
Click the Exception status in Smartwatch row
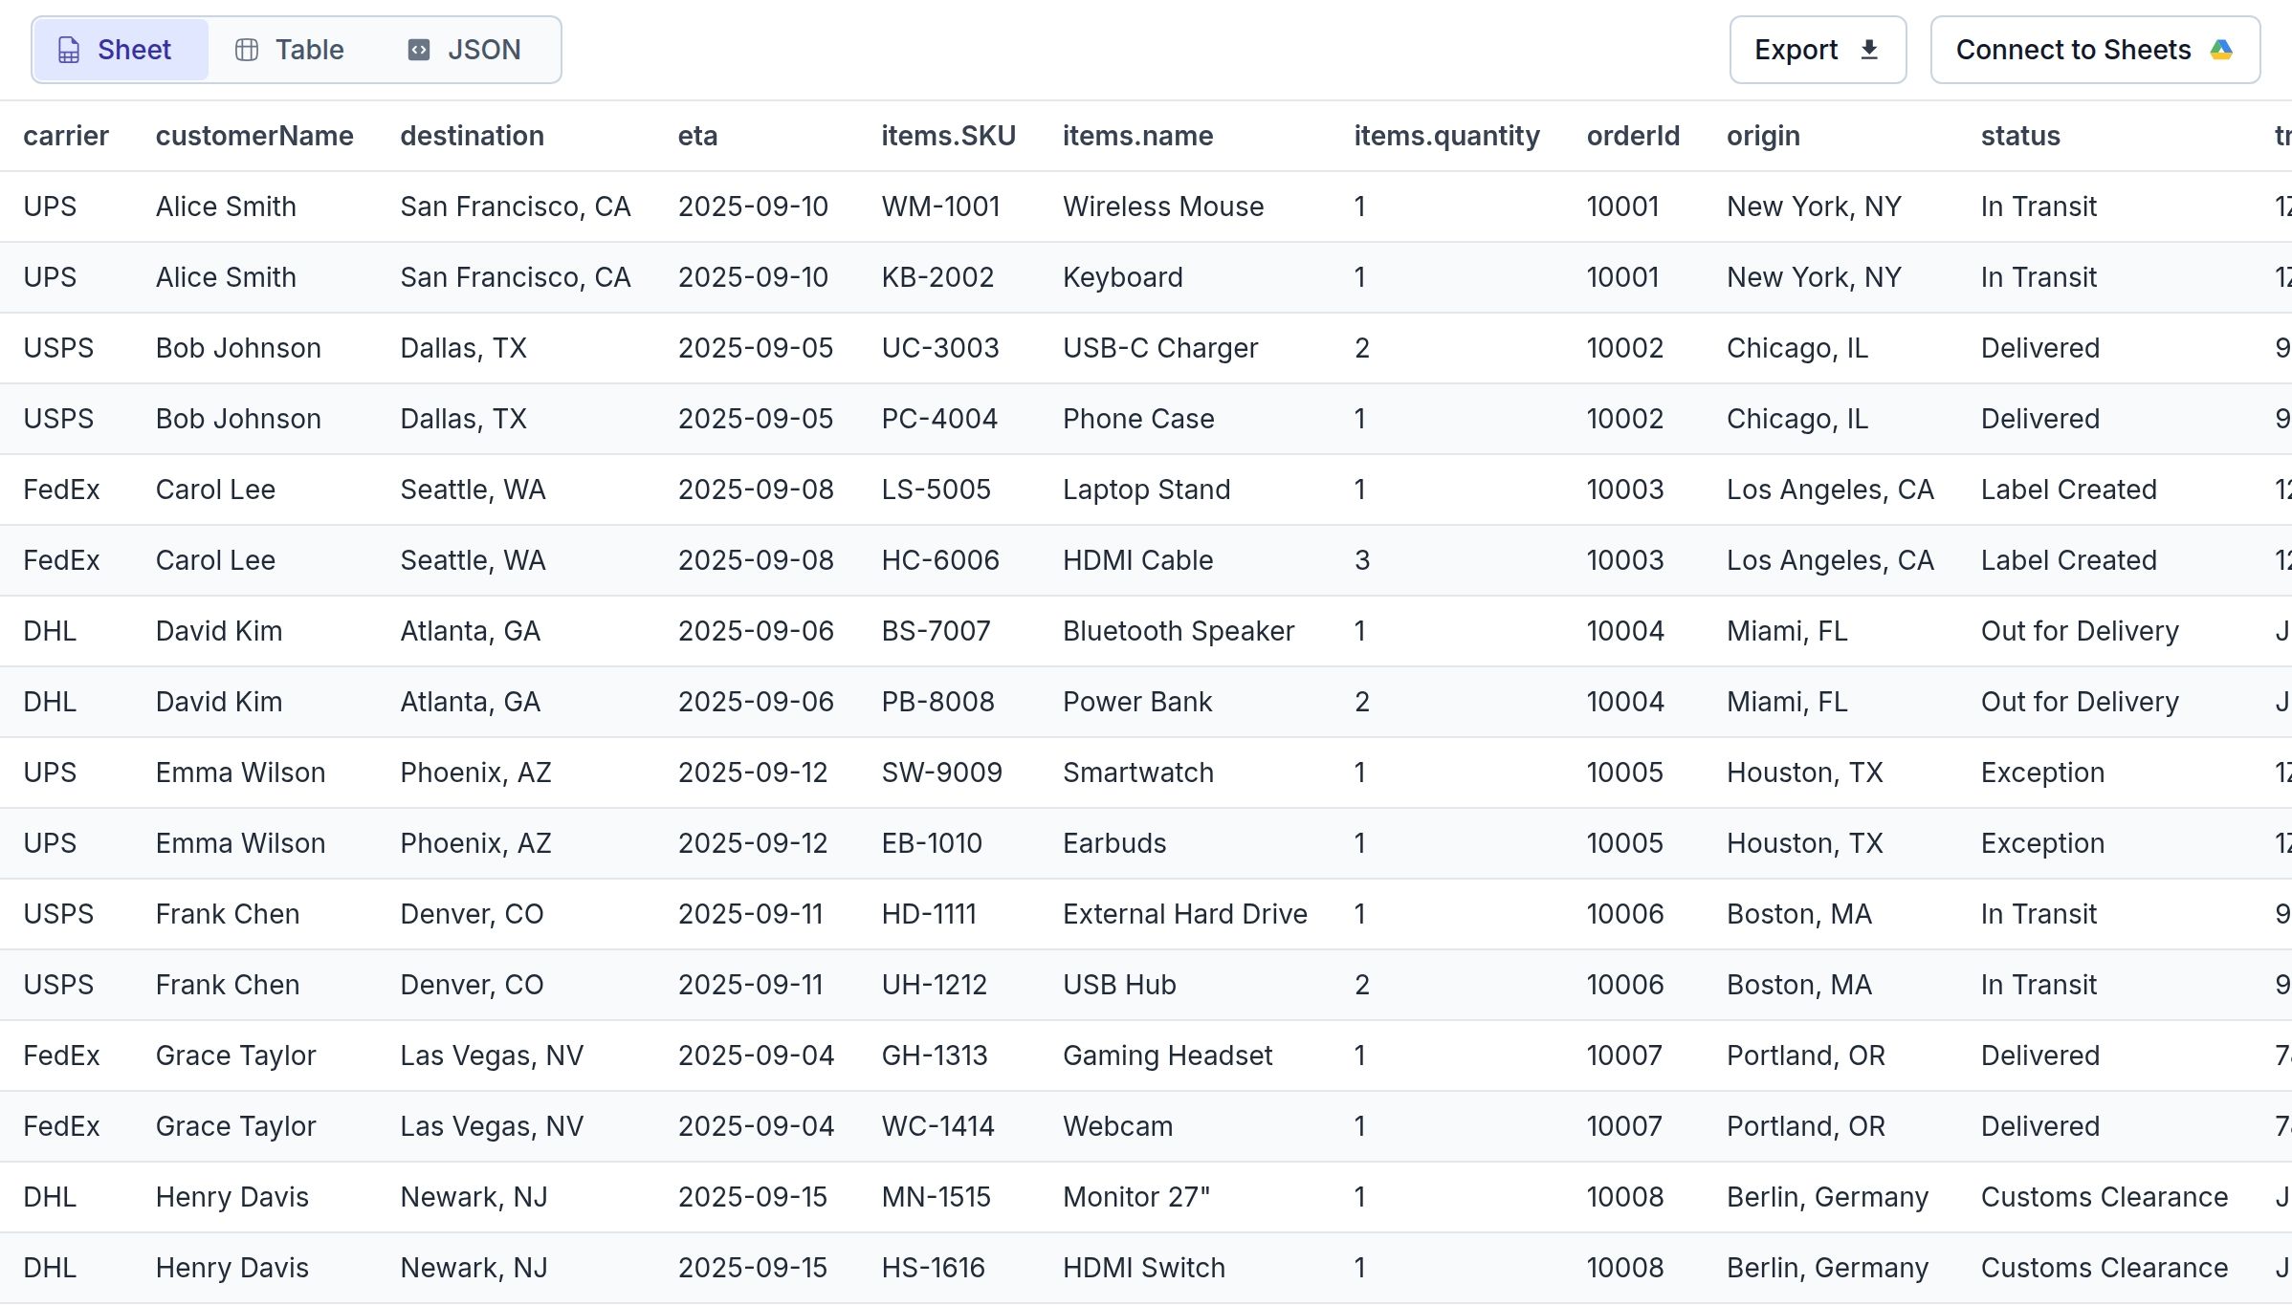click(x=2042, y=773)
